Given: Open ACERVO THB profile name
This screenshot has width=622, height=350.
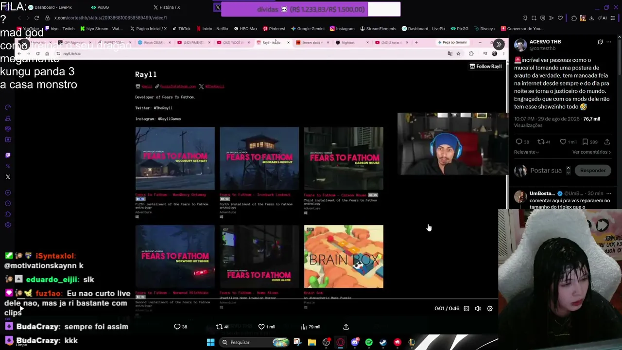Looking at the screenshot, I should click(545, 42).
